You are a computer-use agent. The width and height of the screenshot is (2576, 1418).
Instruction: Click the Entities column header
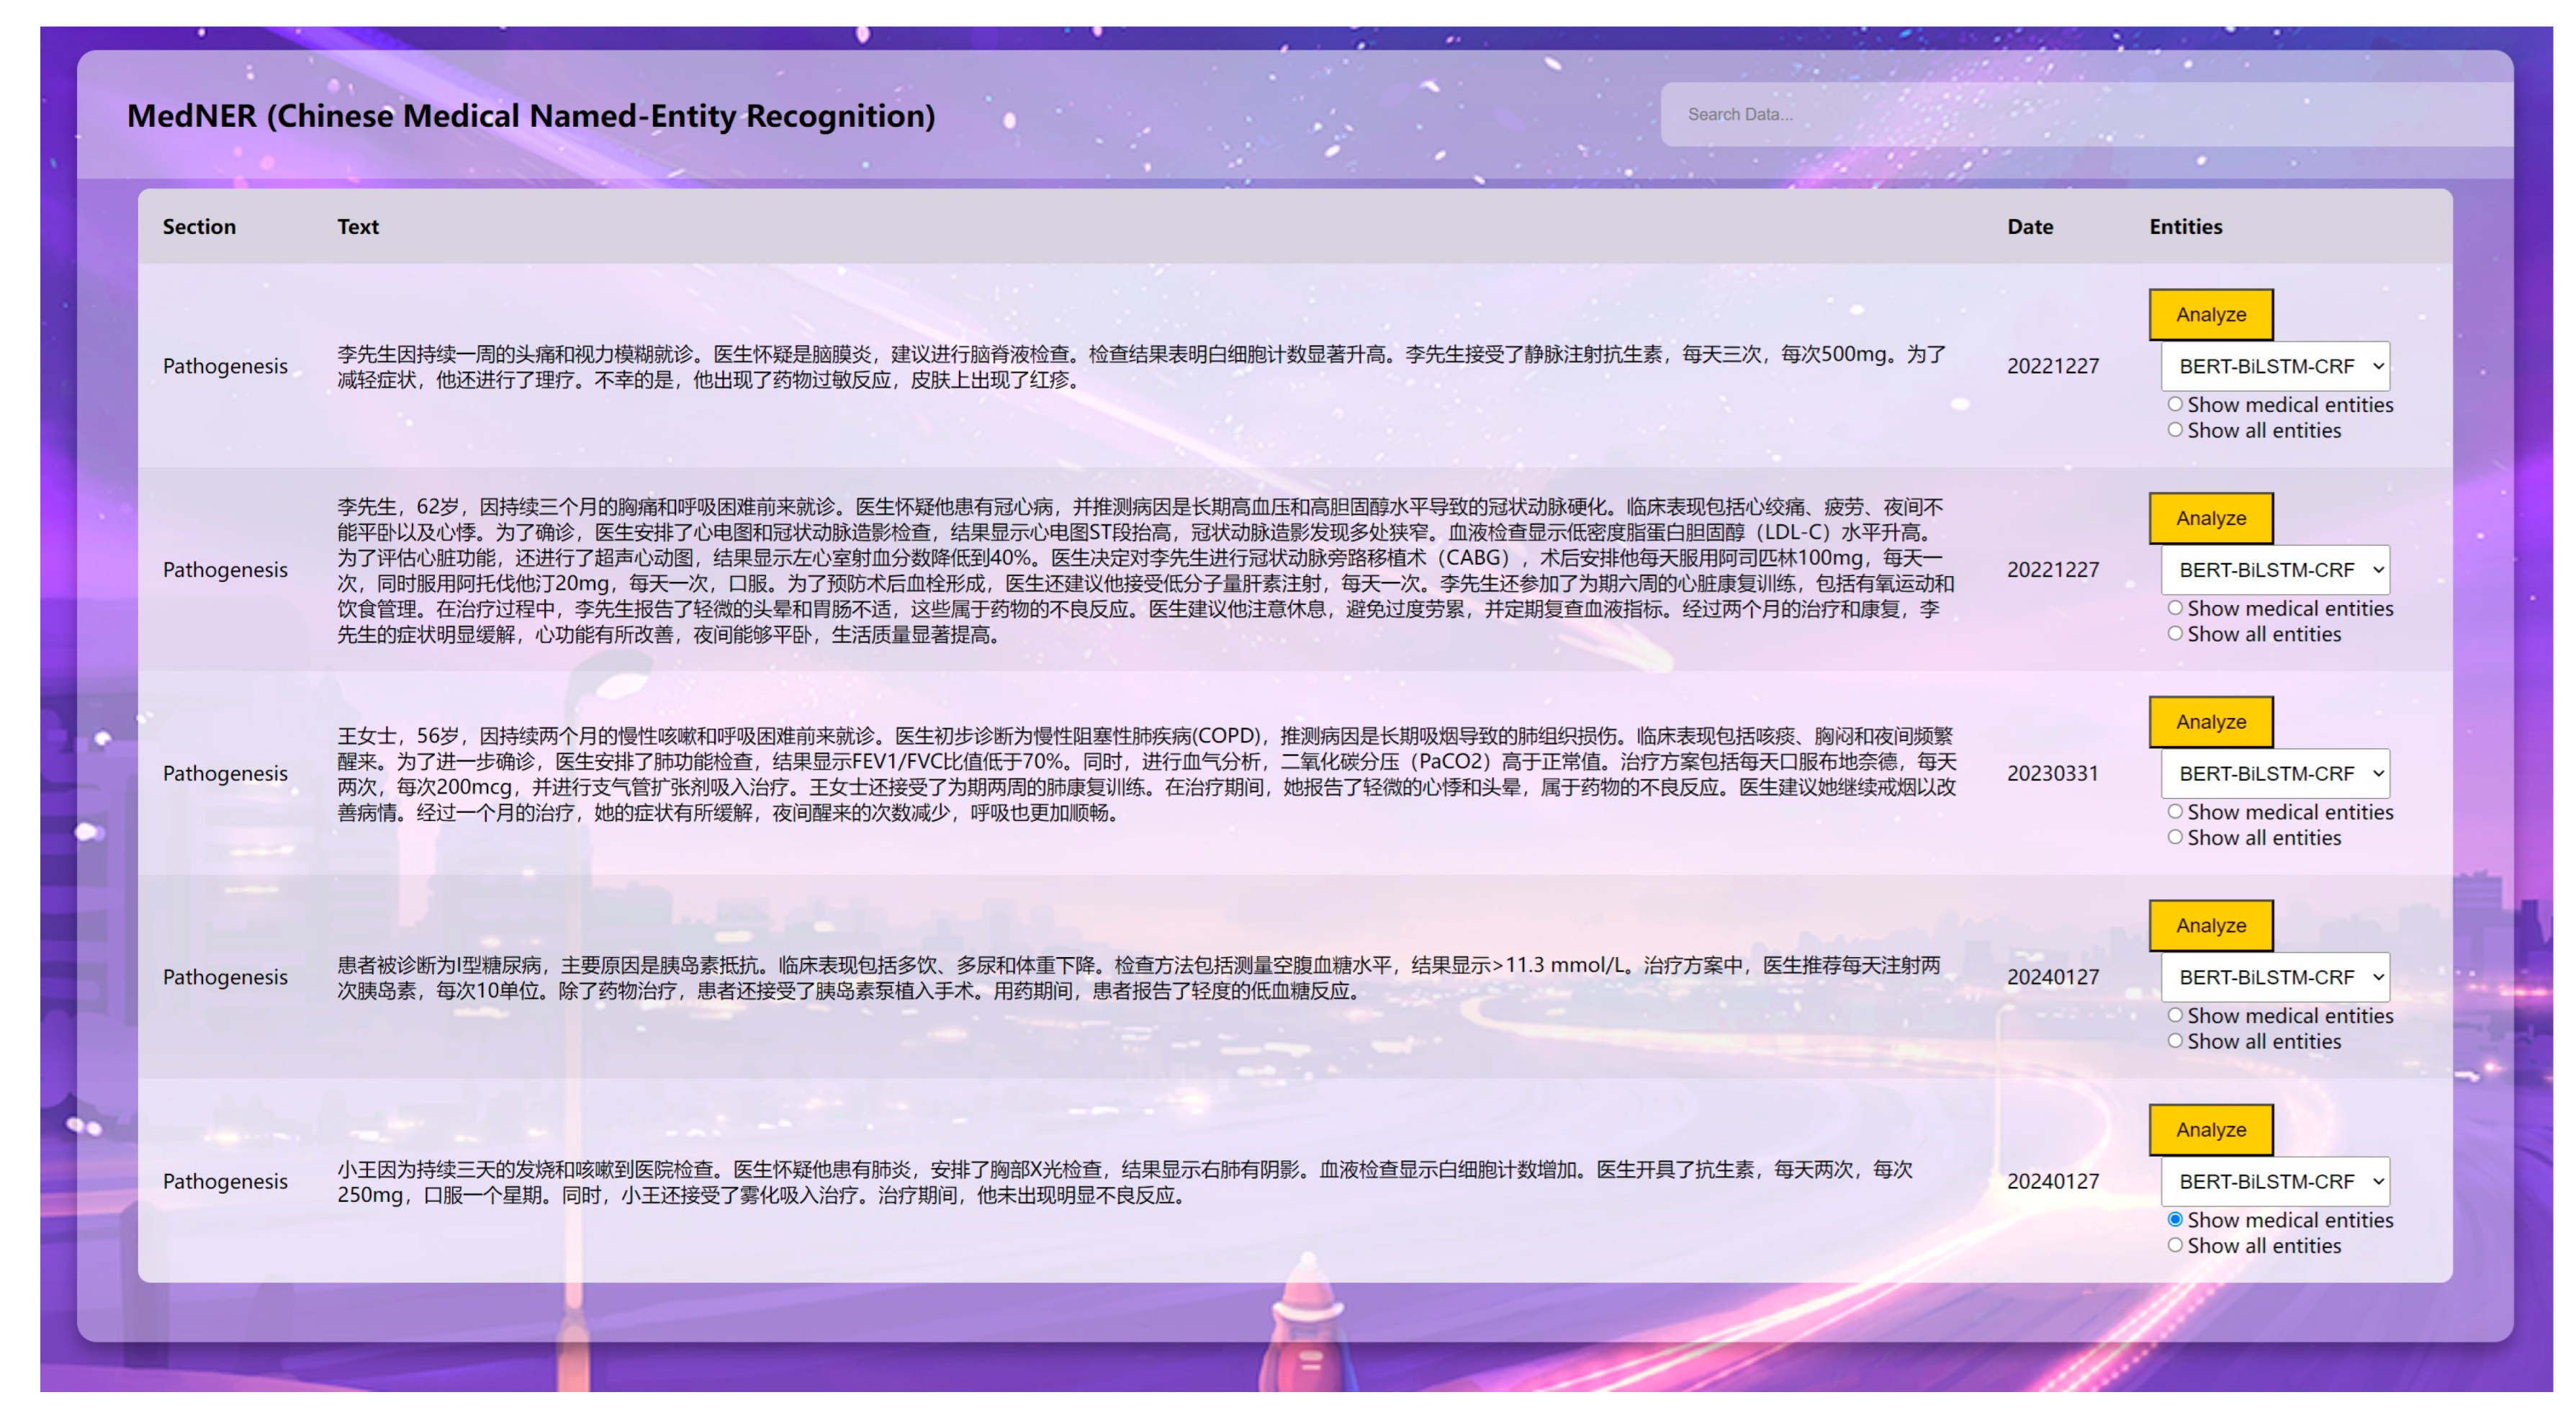pyautogui.click(x=2186, y=227)
